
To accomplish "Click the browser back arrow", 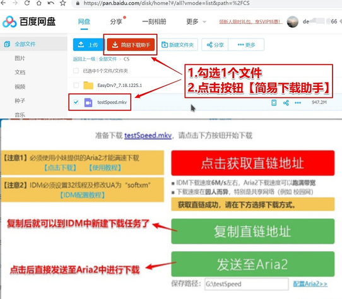I will 3,3.
